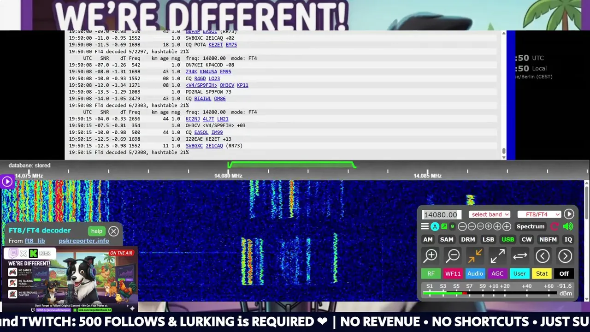Click the plus circle beside the Spectrum button
The height and width of the screenshot is (332, 590).
pyautogui.click(x=507, y=226)
